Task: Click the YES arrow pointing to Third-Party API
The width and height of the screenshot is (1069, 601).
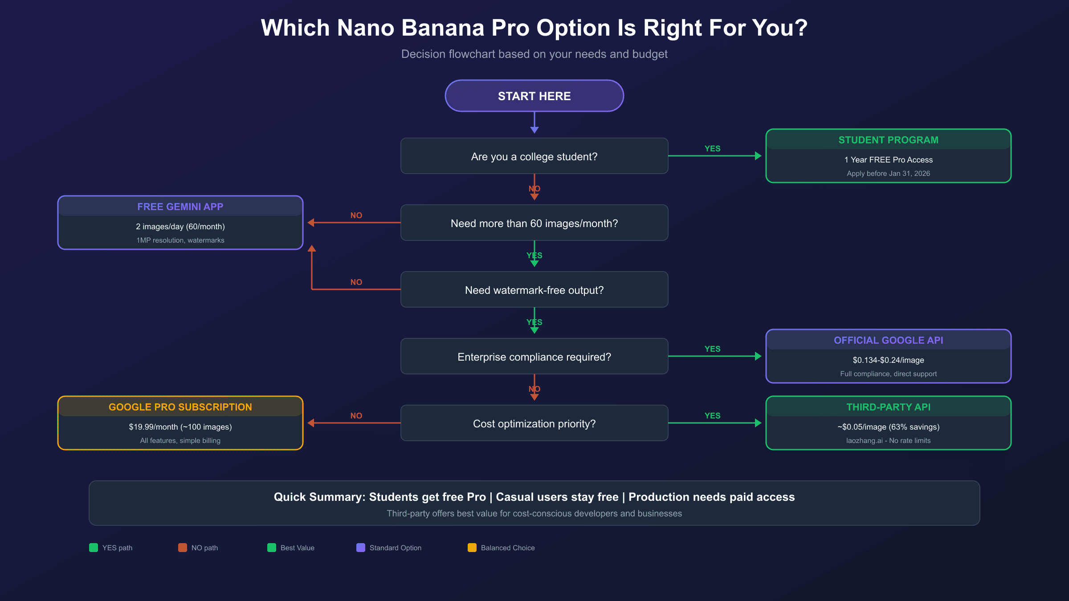Action: click(714, 423)
